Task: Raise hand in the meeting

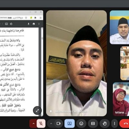Action: coord(104,124)
